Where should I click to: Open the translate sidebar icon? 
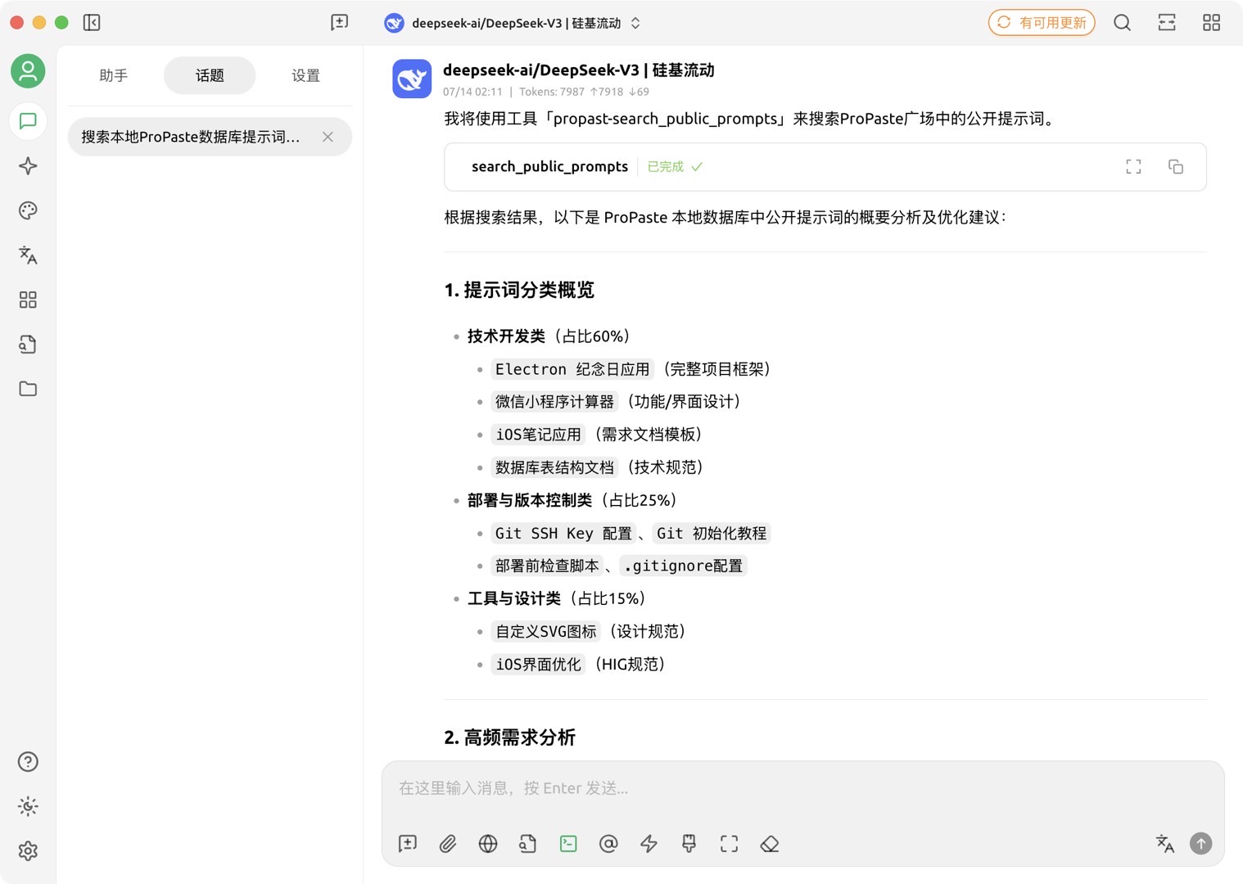coord(28,255)
